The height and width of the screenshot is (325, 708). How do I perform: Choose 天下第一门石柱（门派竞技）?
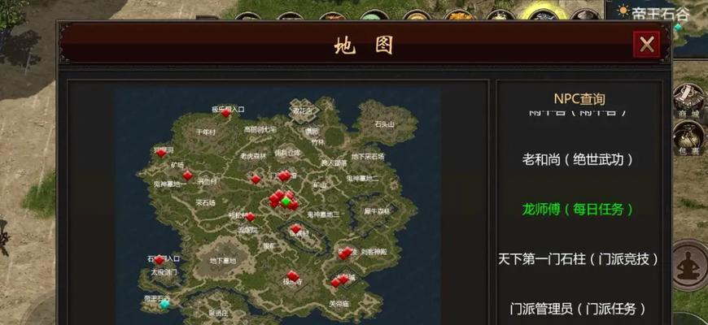(x=578, y=259)
